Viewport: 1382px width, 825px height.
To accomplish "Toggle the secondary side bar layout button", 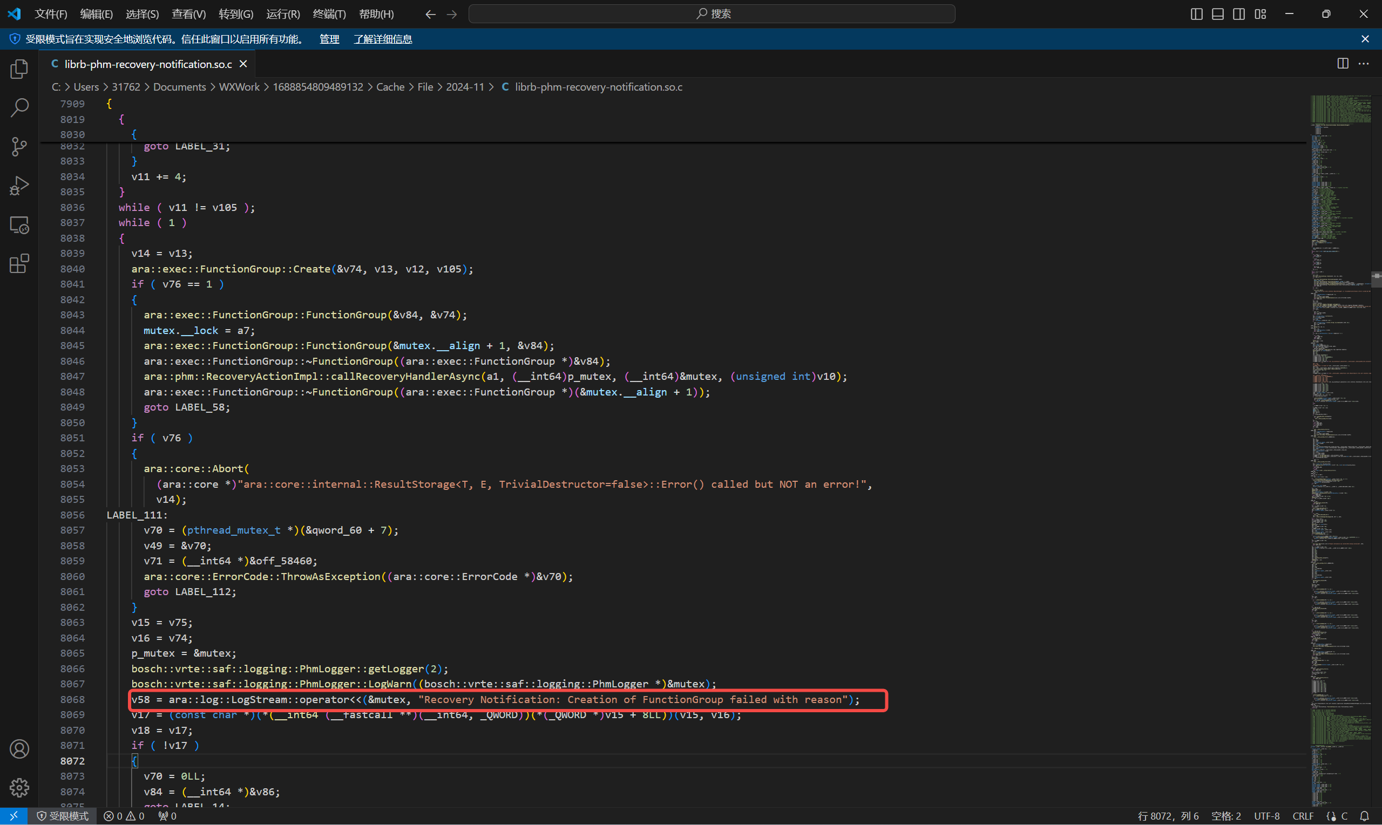I will tap(1238, 14).
